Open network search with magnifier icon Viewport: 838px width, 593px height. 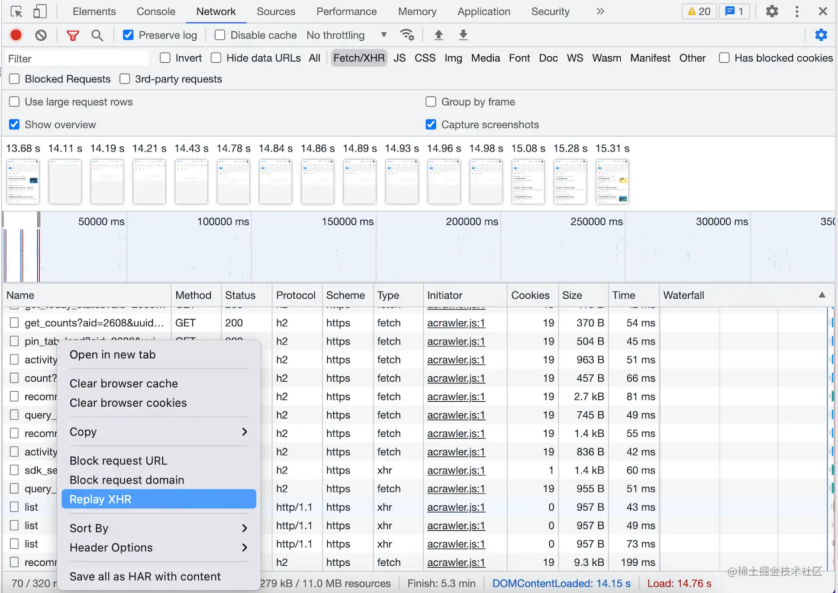click(98, 36)
